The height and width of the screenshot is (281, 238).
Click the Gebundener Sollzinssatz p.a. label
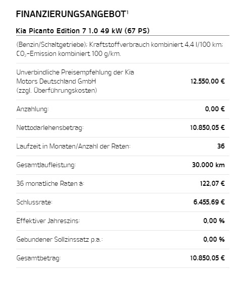[59, 240]
